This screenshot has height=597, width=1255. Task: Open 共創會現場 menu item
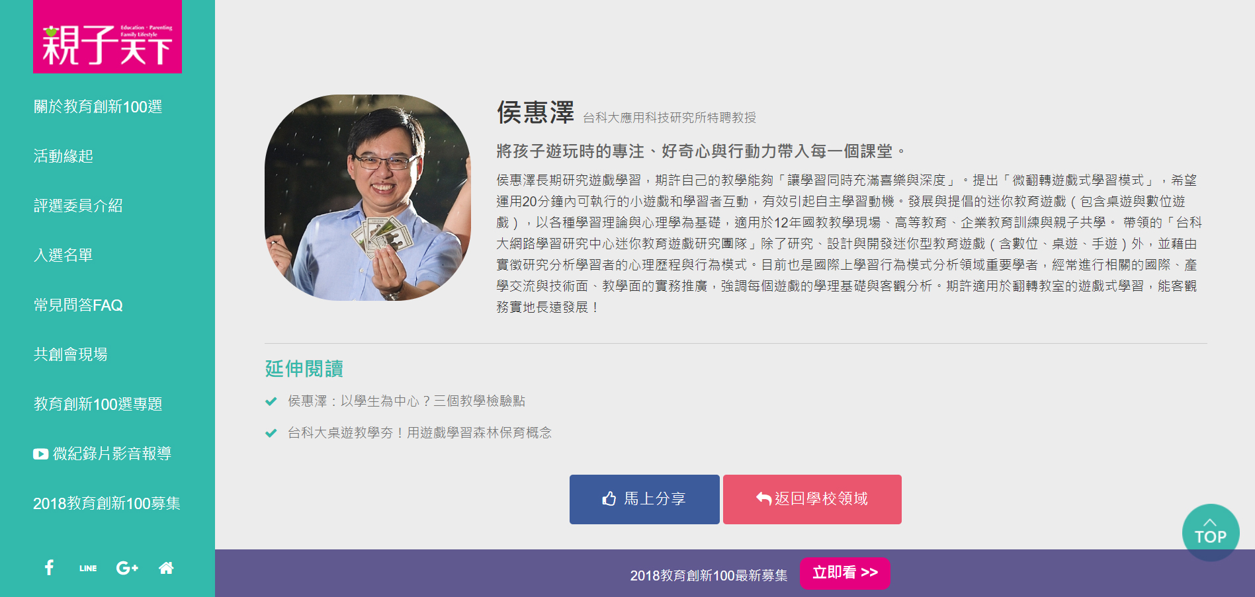pyautogui.click(x=71, y=354)
